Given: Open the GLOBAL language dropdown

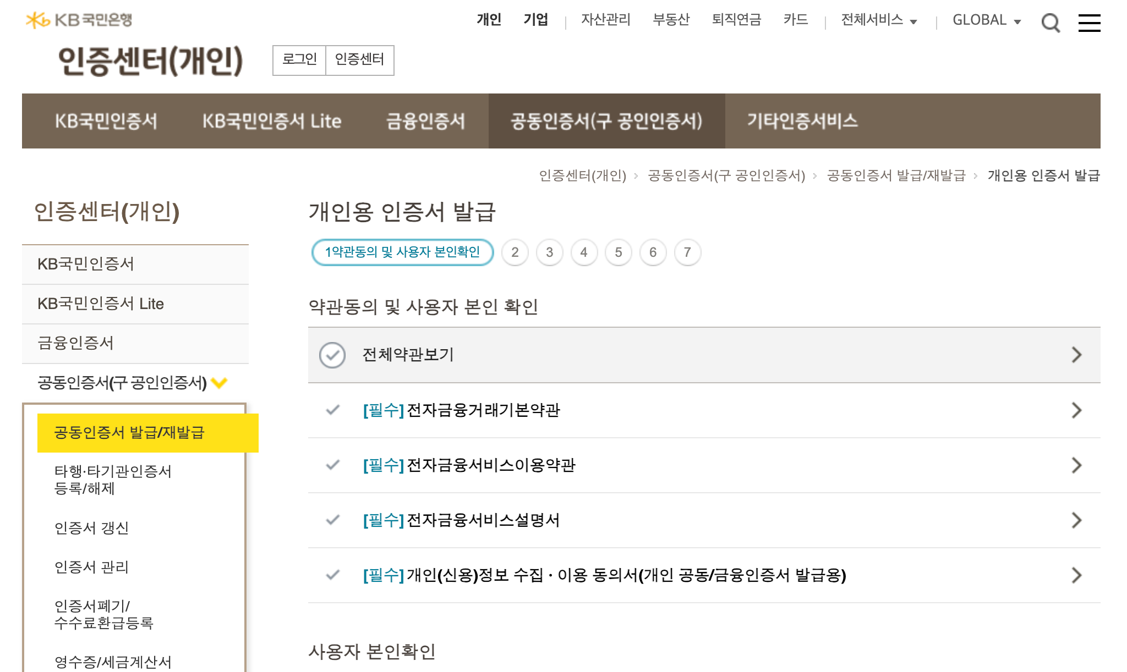Looking at the screenshot, I should pos(986,20).
